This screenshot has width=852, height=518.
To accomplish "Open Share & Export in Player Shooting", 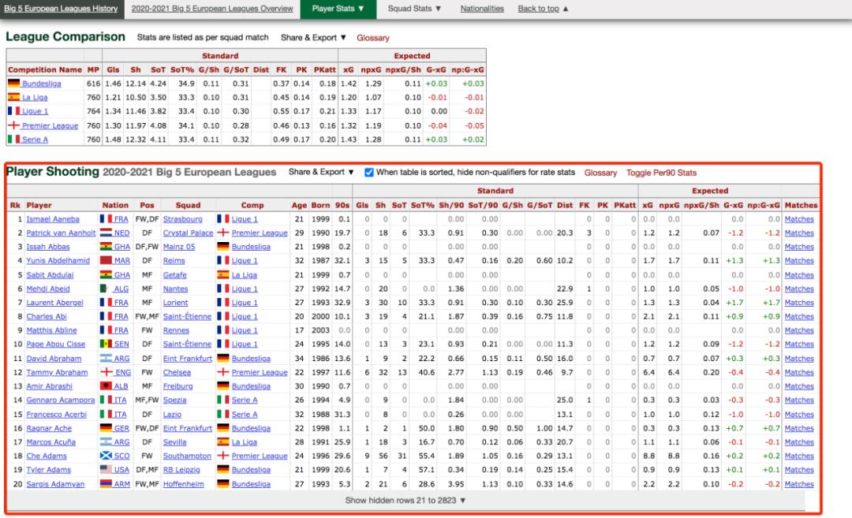I will tap(321, 172).
